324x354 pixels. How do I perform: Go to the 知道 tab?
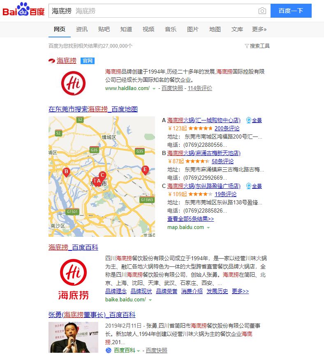126,29
